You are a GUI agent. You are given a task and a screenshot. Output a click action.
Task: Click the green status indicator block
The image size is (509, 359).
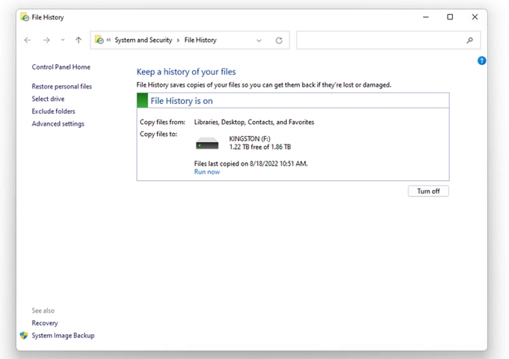(142, 100)
